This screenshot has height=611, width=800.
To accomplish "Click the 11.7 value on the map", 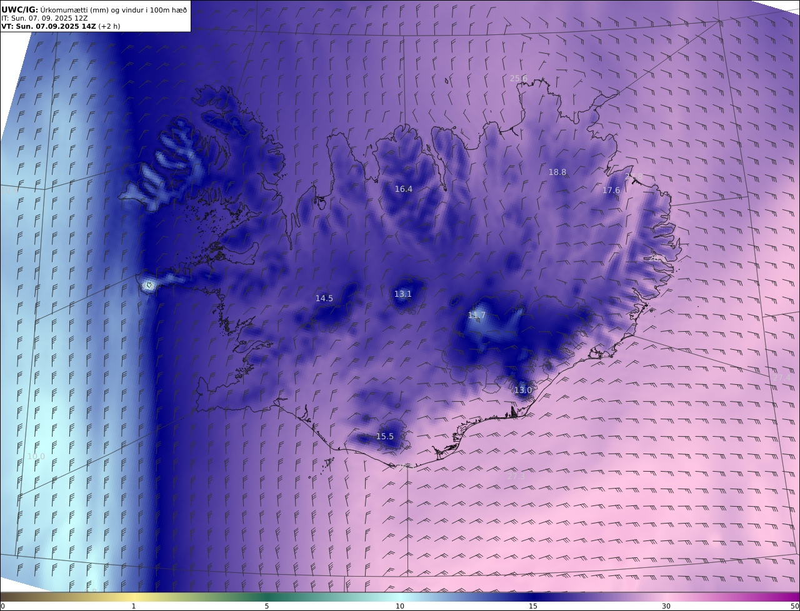I will 477,315.
